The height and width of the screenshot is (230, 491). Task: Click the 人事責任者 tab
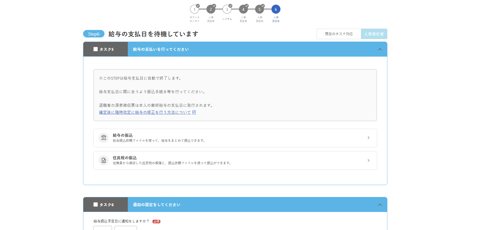click(x=374, y=34)
